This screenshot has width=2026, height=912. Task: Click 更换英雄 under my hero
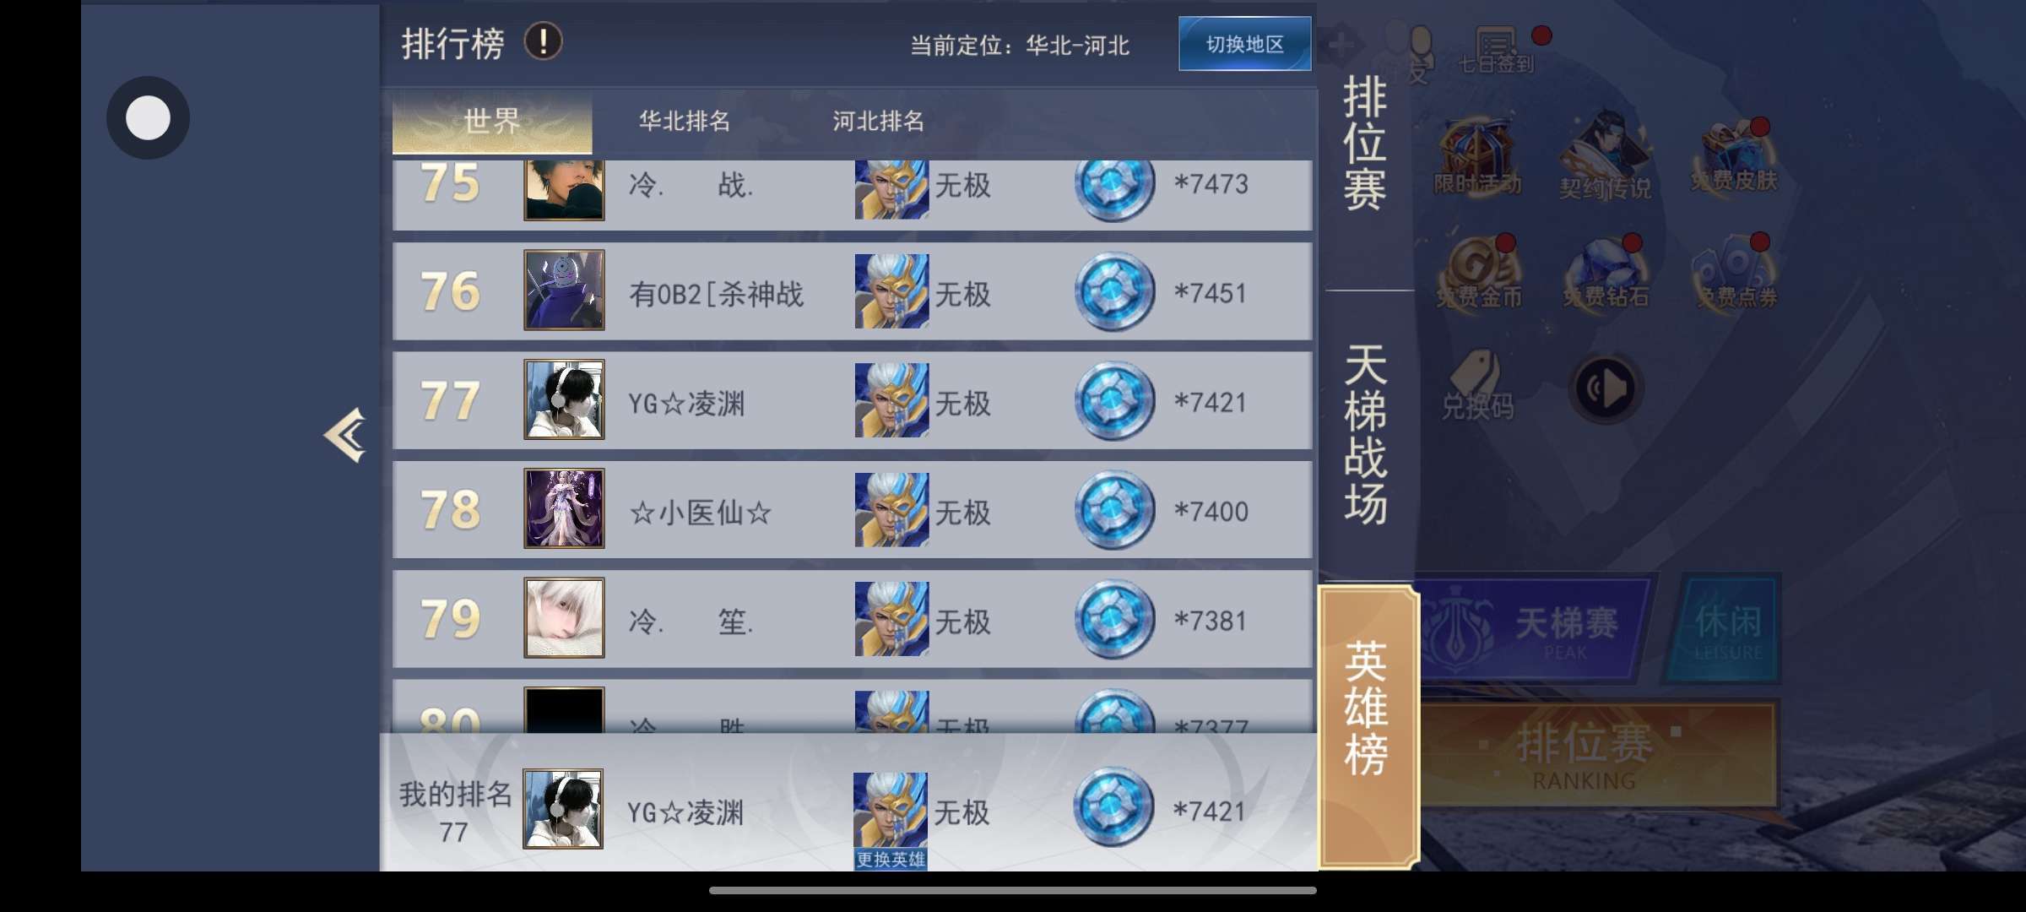pos(891,860)
